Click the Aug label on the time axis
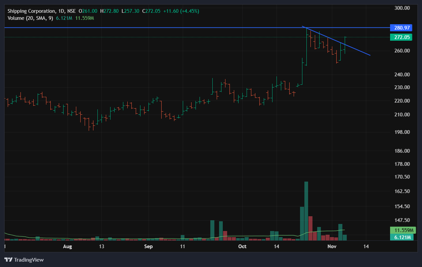The height and width of the screenshot is (267, 422). coord(67,247)
